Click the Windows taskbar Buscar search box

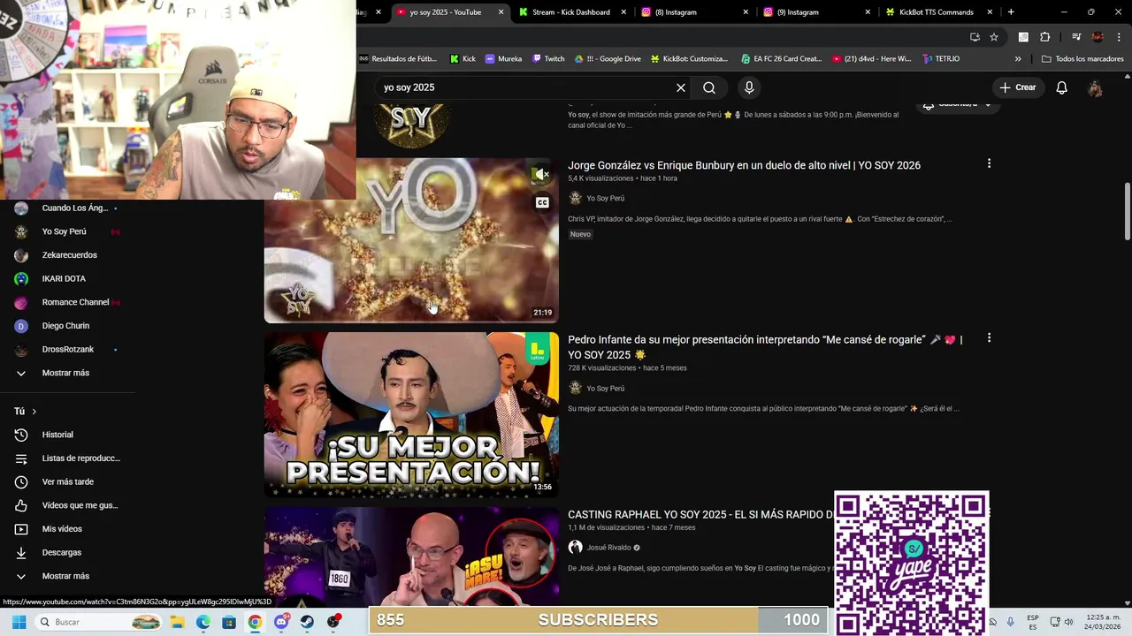click(x=98, y=622)
